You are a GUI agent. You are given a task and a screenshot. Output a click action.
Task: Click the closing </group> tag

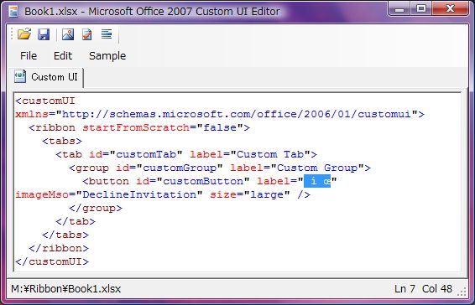[x=96, y=208]
